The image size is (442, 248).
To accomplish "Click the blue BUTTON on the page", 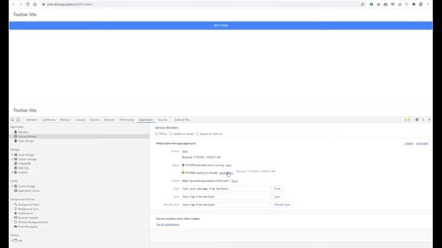I will click(221, 25).
